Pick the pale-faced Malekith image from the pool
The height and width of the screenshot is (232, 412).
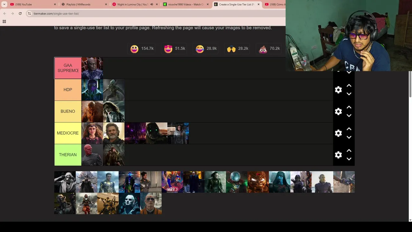129,204
